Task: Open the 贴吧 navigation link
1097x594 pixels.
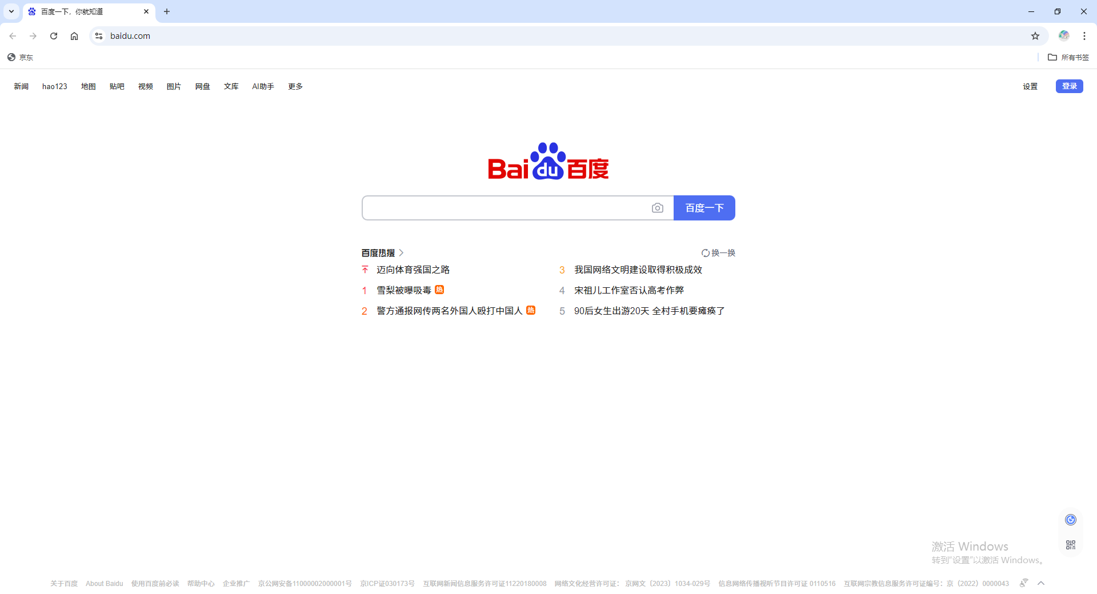Action: pyautogui.click(x=117, y=86)
